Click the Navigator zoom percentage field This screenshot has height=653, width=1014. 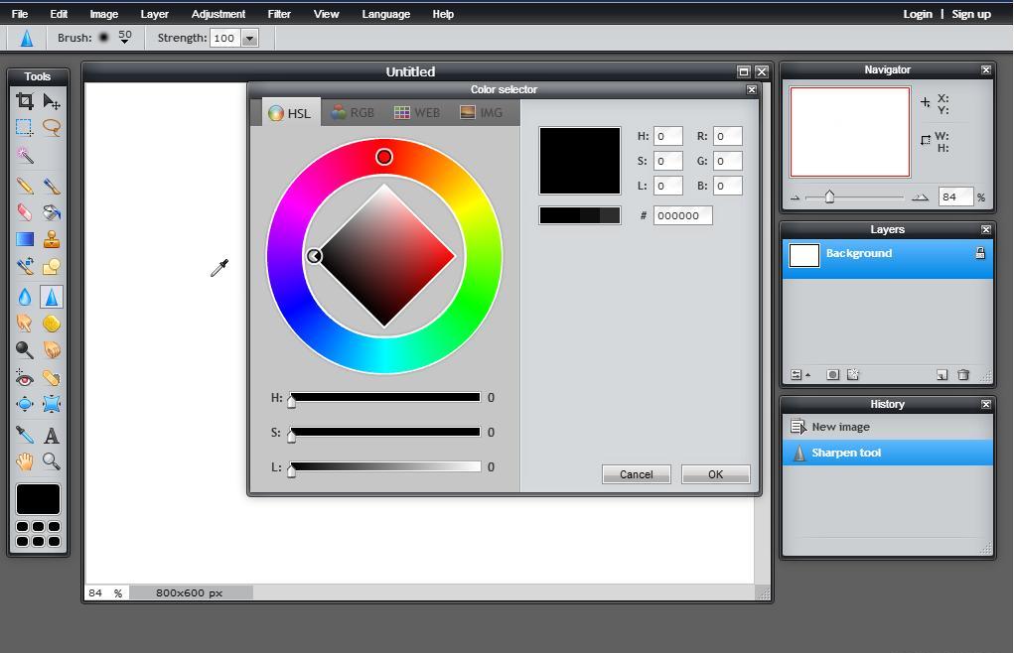tap(955, 197)
